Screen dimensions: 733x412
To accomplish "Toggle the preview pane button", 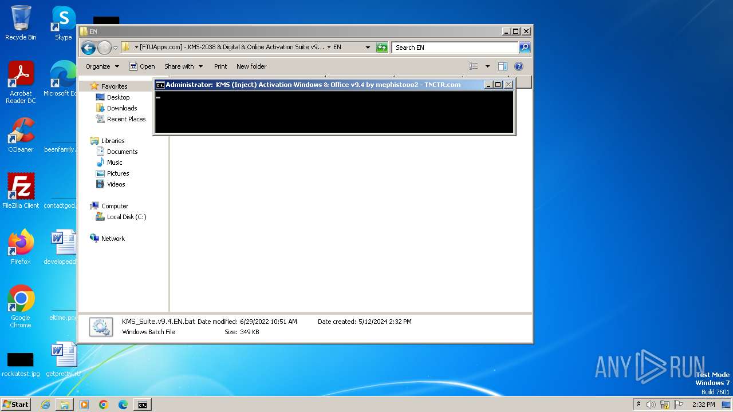I will 502,66.
